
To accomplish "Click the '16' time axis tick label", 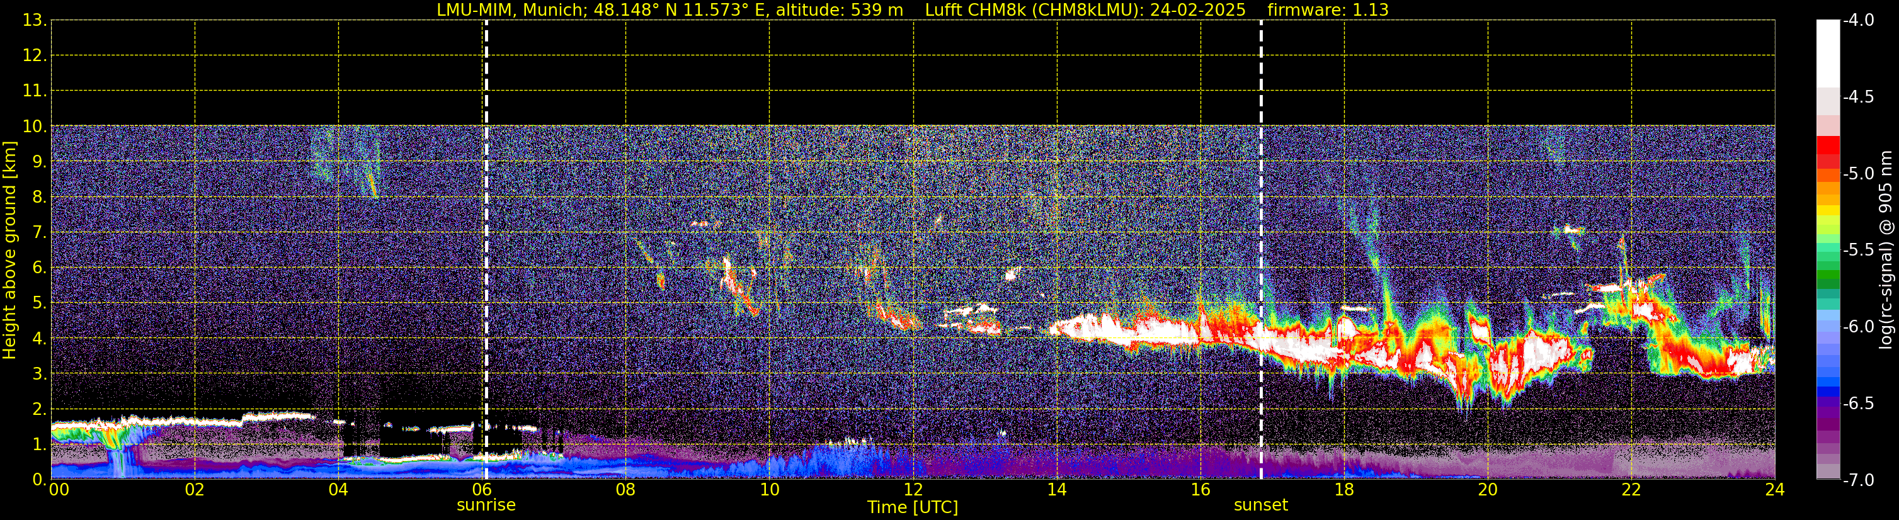I will 1201,490.
